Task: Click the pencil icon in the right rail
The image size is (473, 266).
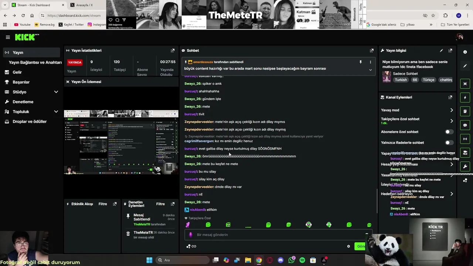Action: pyautogui.click(x=465, y=66)
